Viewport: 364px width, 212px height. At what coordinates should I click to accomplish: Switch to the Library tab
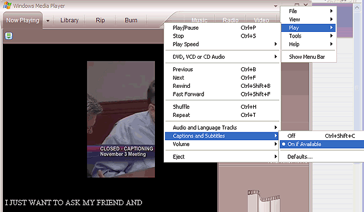click(x=69, y=21)
